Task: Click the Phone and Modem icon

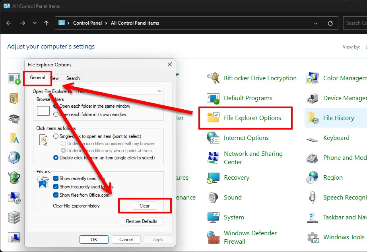Action: [x=313, y=158]
